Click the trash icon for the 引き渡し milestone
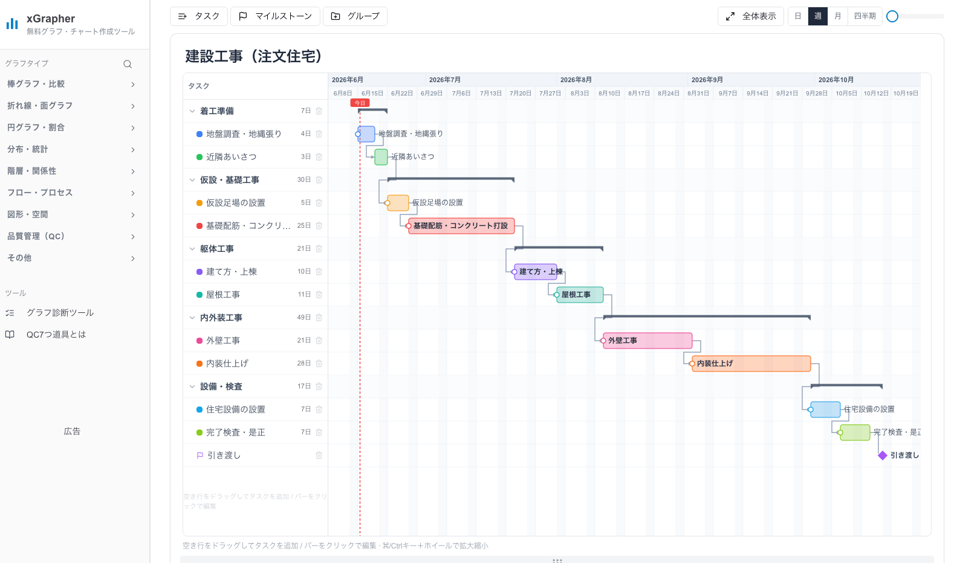The width and height of the screenshot is (957, 563). [x=319, y=455]
